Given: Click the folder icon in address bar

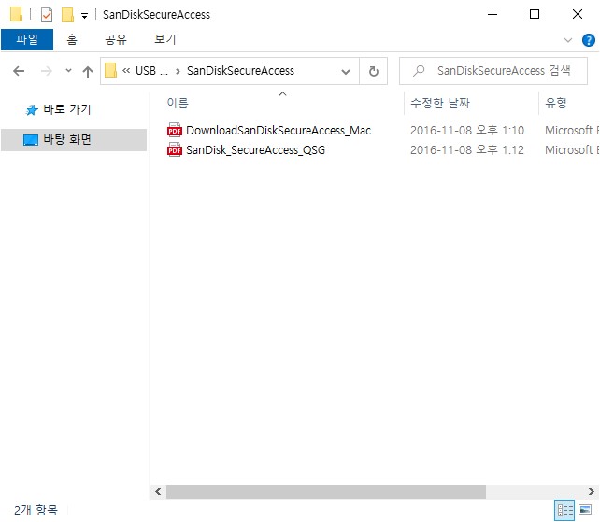Looking at the screenshot, I should tap(110, 70).
